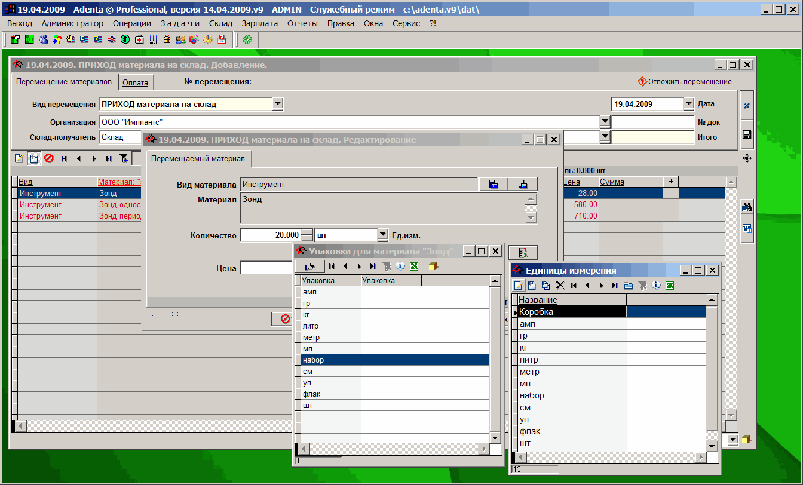The height and width of the screenshot is (485, 803).
Task: Switch to the Оплата tab
Action: click(135, 82)
